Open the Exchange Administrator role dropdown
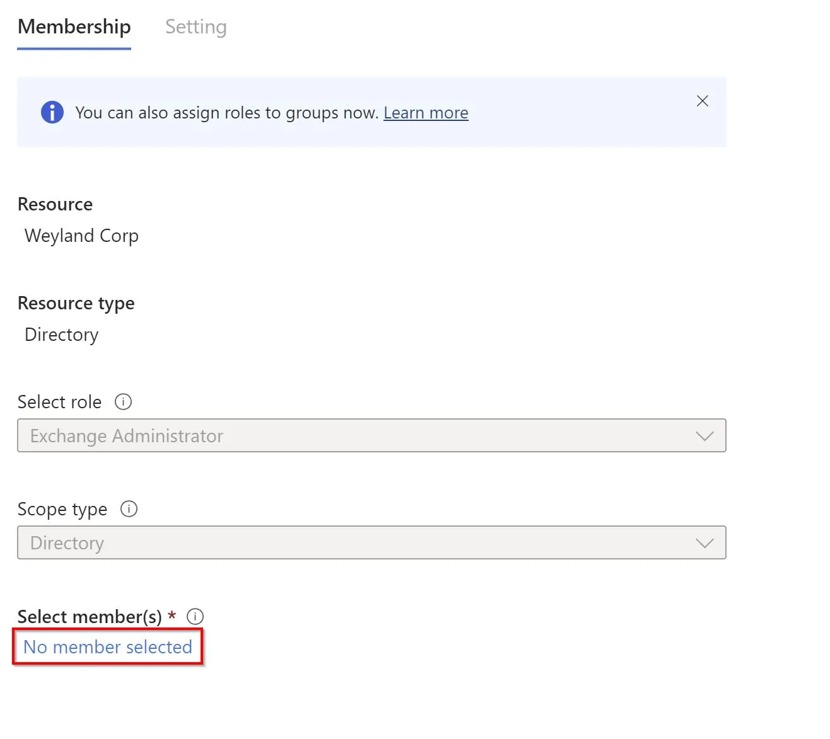 click(x=371, y=435)
